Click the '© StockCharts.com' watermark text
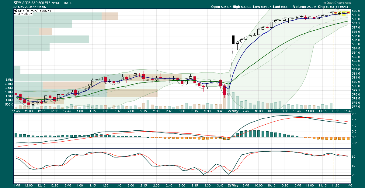The height and width of the screenshot is (188, 365). click(x=337, y=3)
